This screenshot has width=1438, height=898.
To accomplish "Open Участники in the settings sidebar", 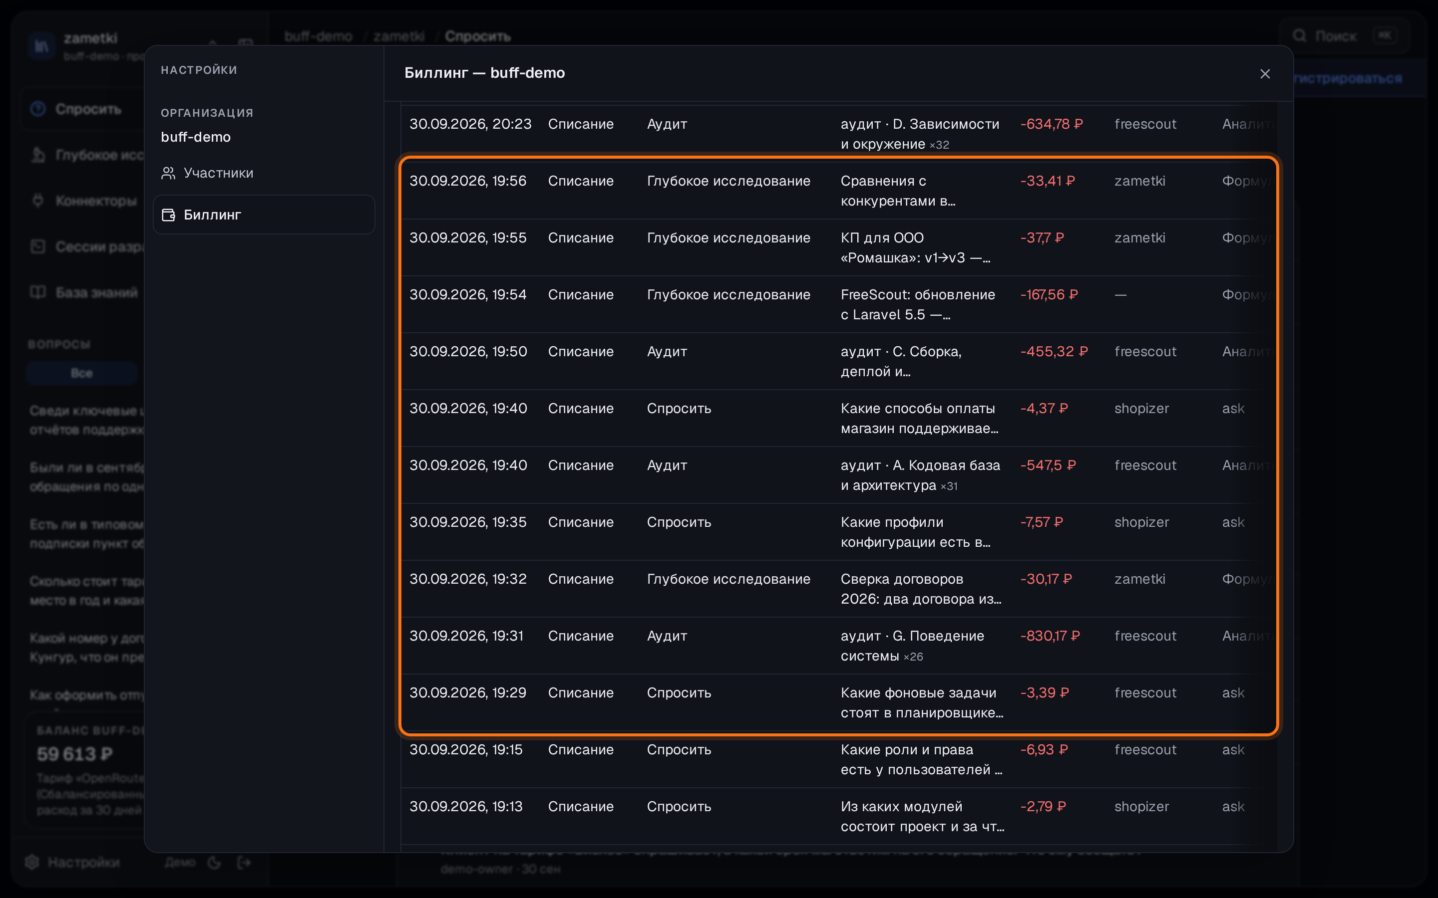I will [x=264, y=173].
